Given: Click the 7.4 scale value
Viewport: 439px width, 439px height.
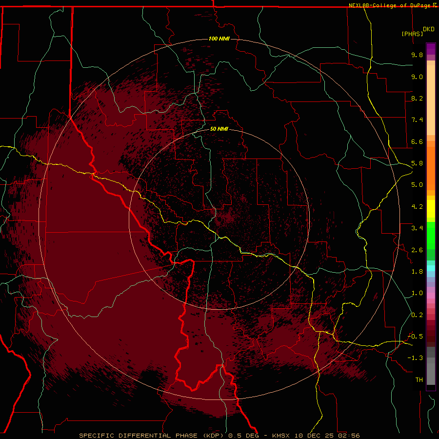Looking at the screenshot, I should click(417, 120).
